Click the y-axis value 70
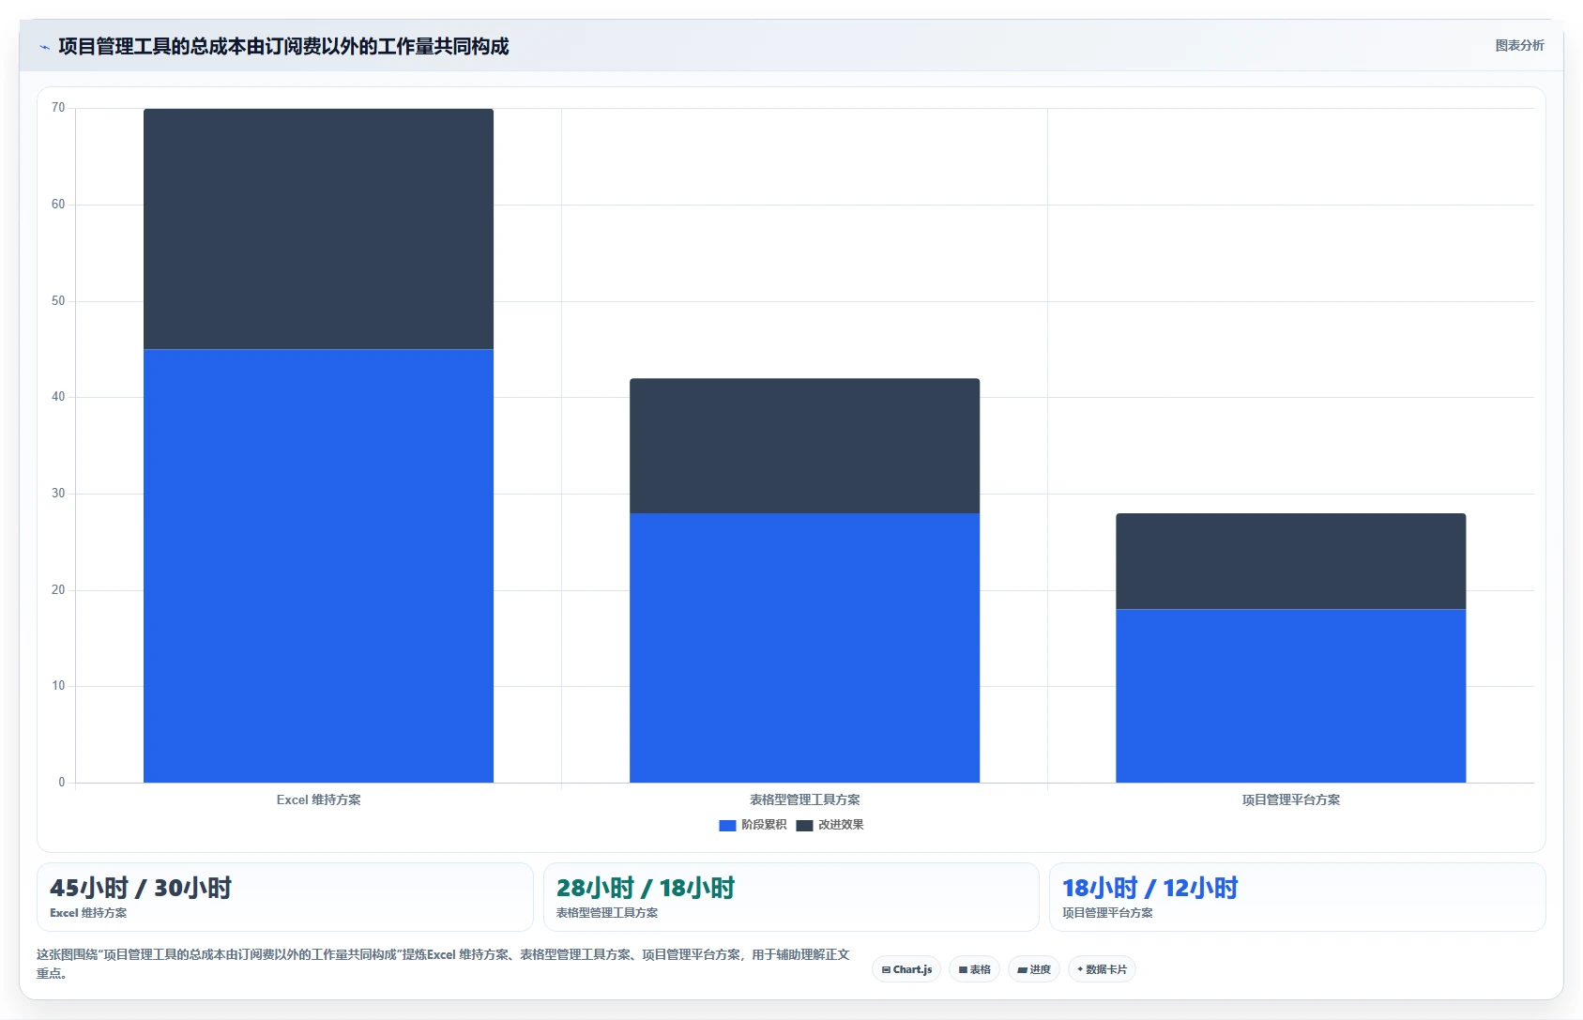Image resolution: width=1583 pixels, height=1020 pixels. click(58, 108)
